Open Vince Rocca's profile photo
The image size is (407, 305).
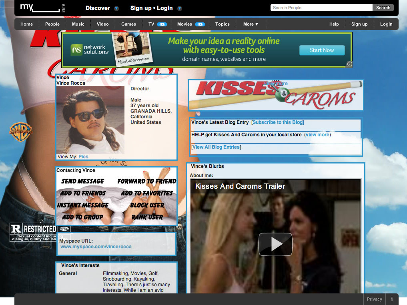pyautogui.click(x=90, y=120)
